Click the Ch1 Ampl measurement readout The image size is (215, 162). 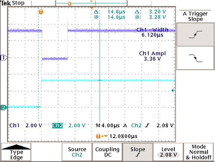click(x=152, y=56)
